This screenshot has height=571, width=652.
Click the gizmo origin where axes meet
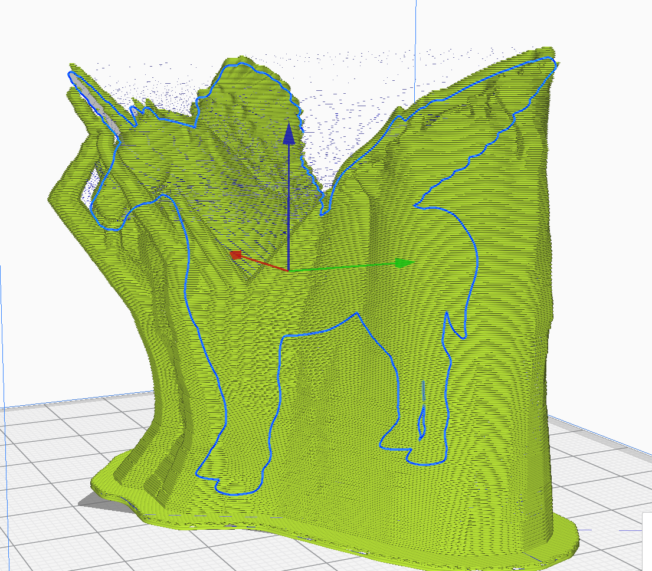point(289,271)
